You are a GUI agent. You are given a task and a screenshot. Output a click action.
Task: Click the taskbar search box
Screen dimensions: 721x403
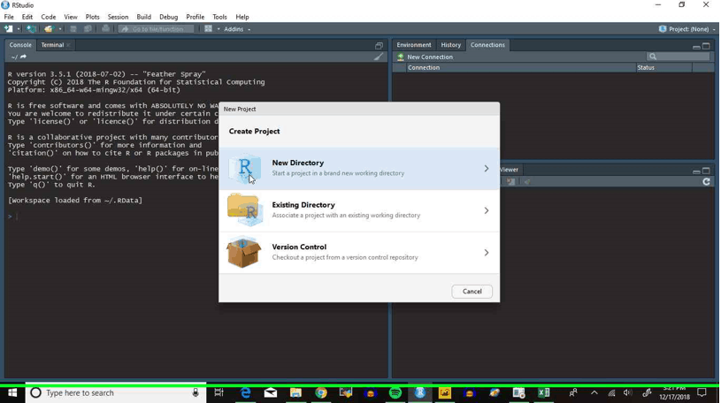(x=116, y=393)
